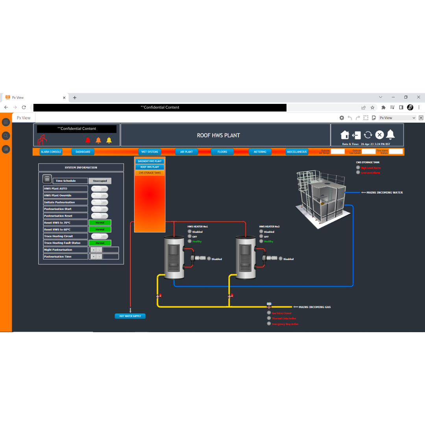Click the logout/exit icon in the header
Viewport: 425px width, 425px height.
(x=357, y=135)
